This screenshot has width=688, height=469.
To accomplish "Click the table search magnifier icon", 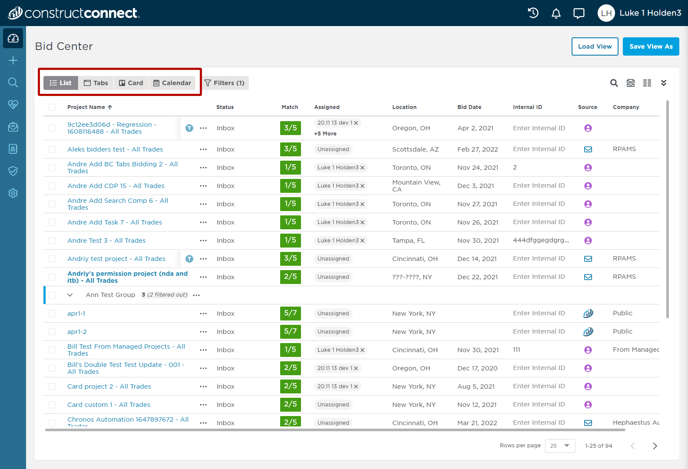I will click(x=614, y=83).
